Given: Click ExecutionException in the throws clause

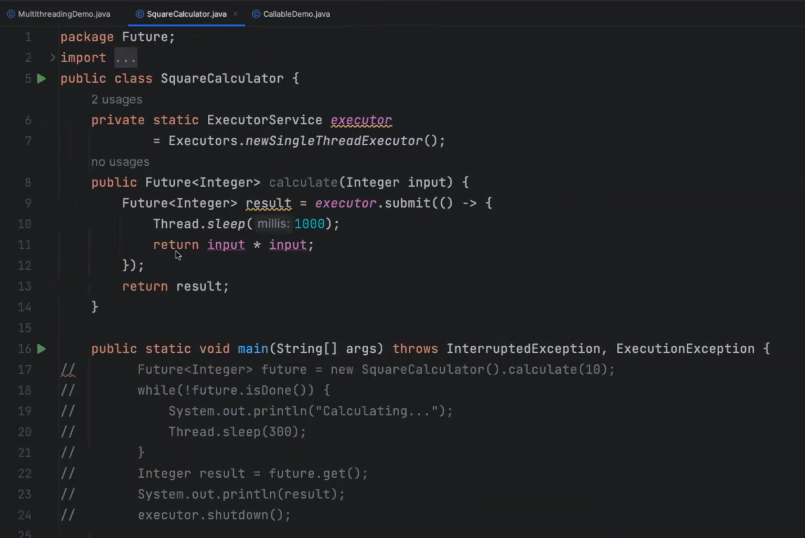Looking at the screenshot, I should point(685,349).
